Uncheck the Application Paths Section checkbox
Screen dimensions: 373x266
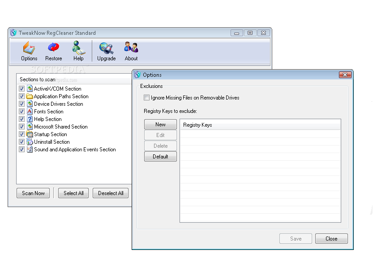[x=21, y=96]
